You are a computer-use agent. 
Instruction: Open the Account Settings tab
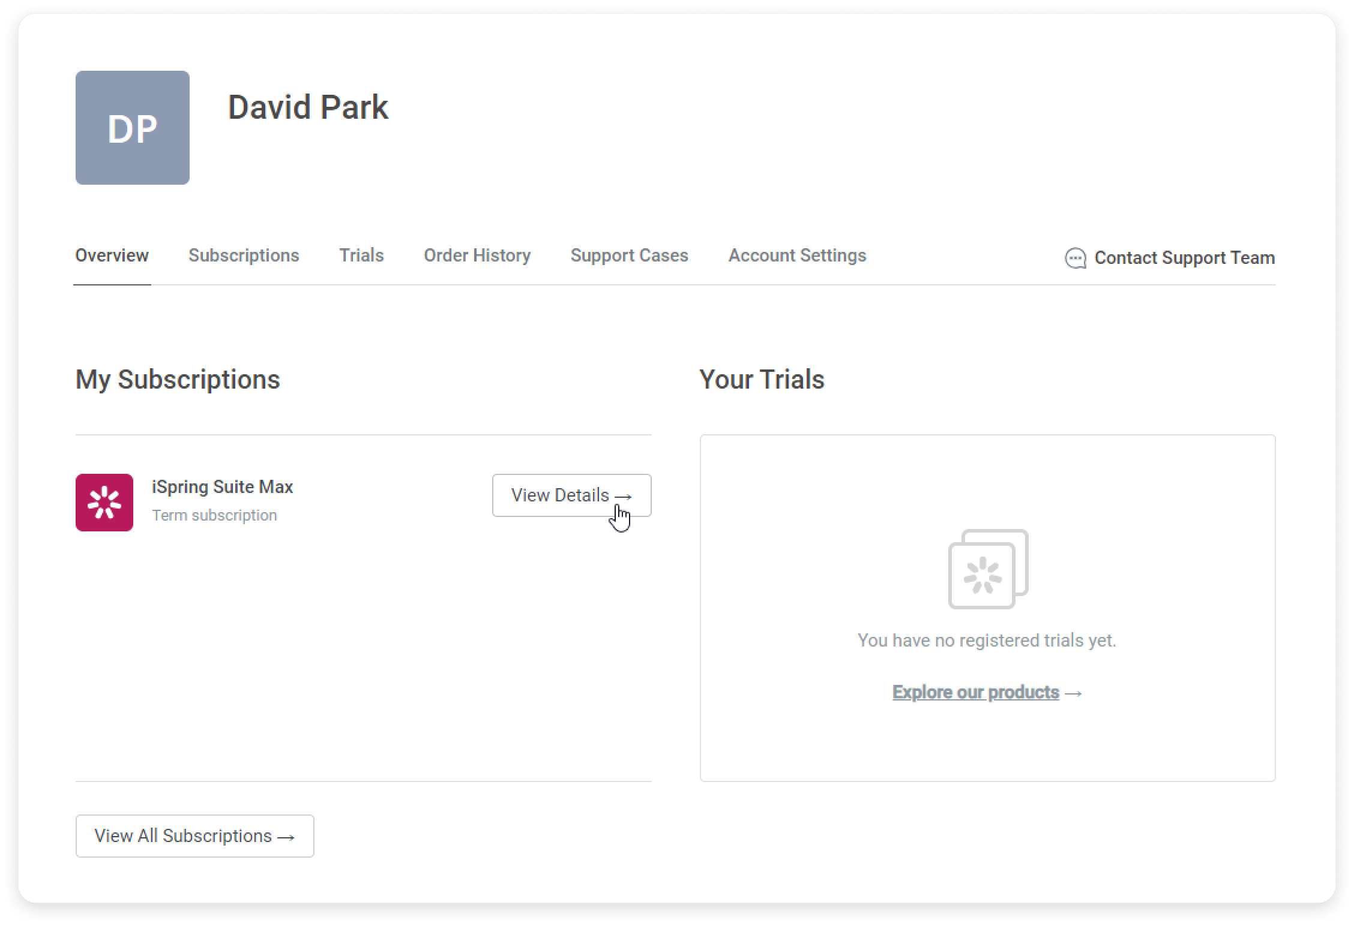[x=797, y=255]
